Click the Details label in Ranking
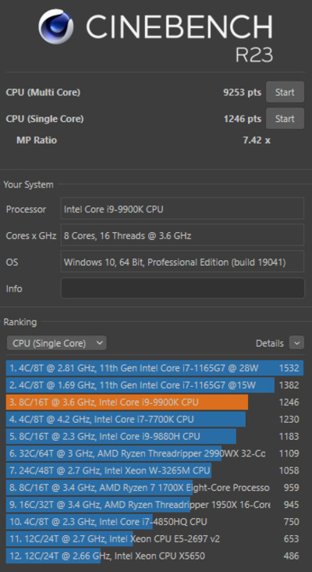 pyautogui.click(x=269, y=343)
